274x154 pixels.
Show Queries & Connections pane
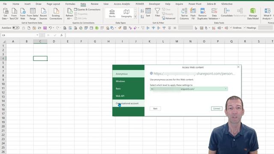[x=87, y=9]
